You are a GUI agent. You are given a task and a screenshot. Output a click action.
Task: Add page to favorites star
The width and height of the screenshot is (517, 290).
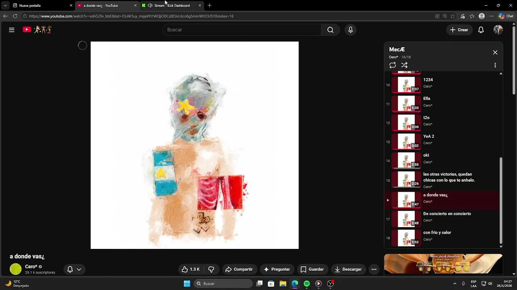[x=453, y=16]
